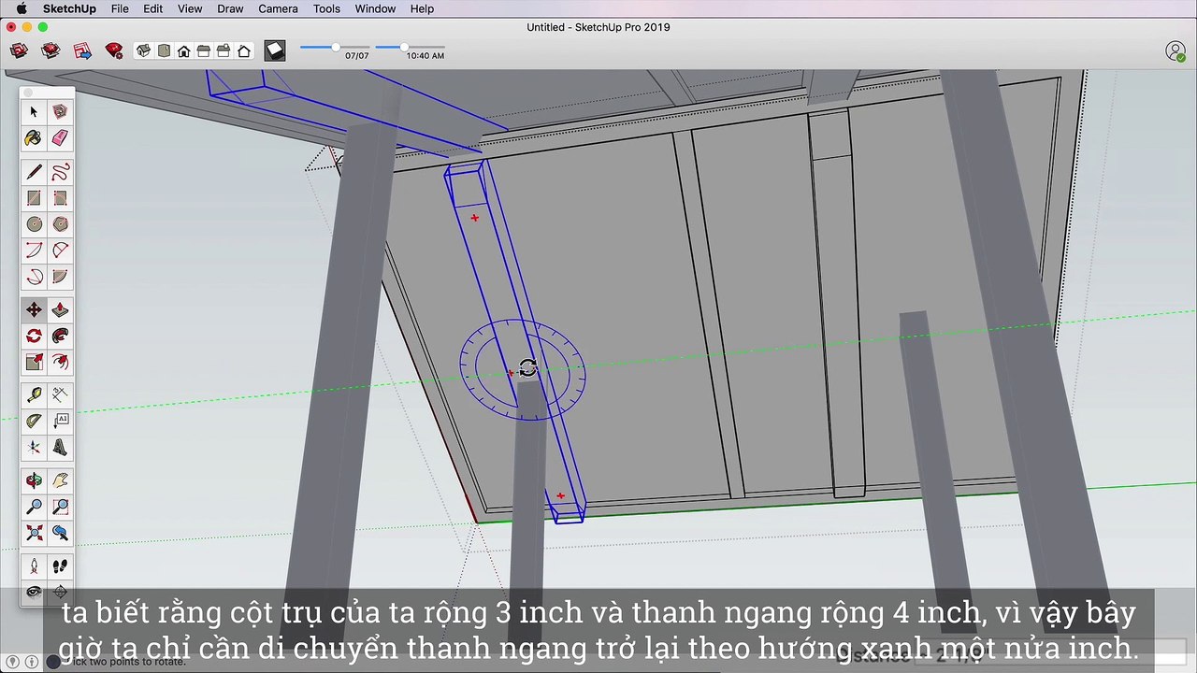The height and width of the screenshot is (673, 1197).
Task: Pick the Follow Me tool
Action: 60,336
